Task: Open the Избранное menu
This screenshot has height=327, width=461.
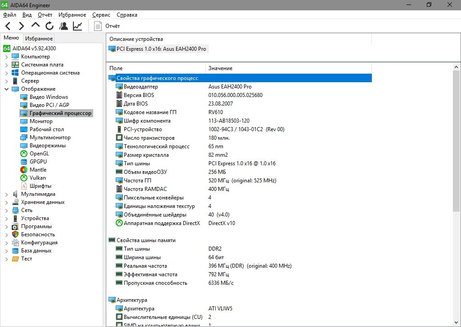Action: [72, 15]
